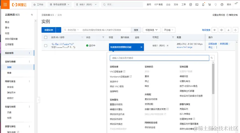This screenshot has height=133, width=240.
Task: Click the 实例 ID column search icon
Action: click(x=82, y=37)
